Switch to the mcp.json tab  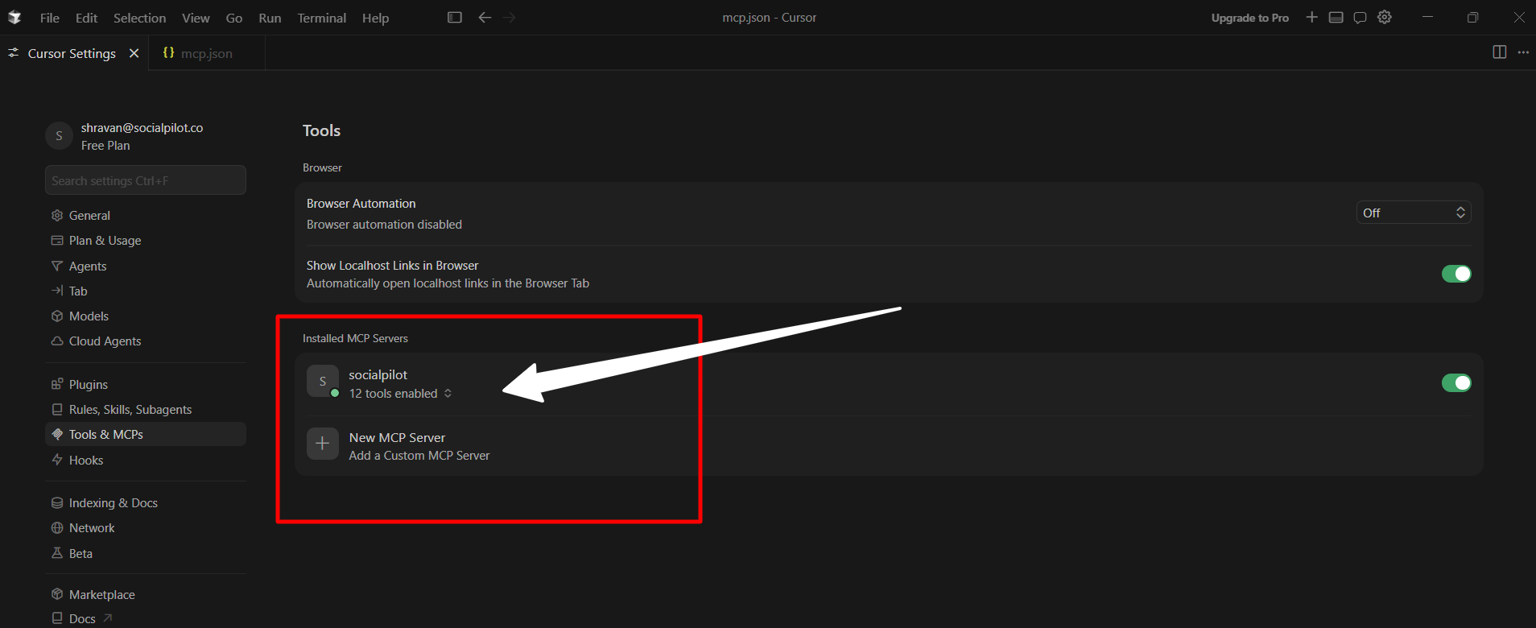coord(207,53)
